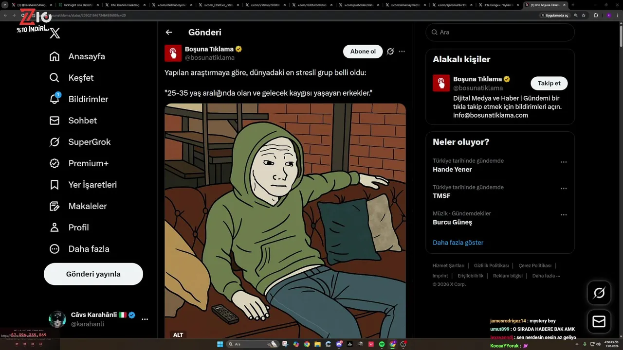Click Boşuna Tıklama author name in post
The image size is (623, 350).
click(209, 49)
